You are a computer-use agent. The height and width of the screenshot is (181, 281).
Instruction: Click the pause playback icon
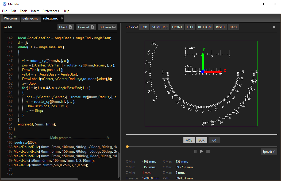tap(195, 151)
